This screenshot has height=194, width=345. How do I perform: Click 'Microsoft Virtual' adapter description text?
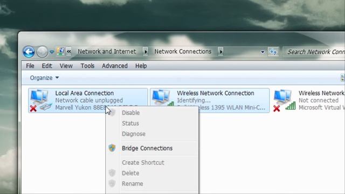pyautogui.click(x=322, y=108)
